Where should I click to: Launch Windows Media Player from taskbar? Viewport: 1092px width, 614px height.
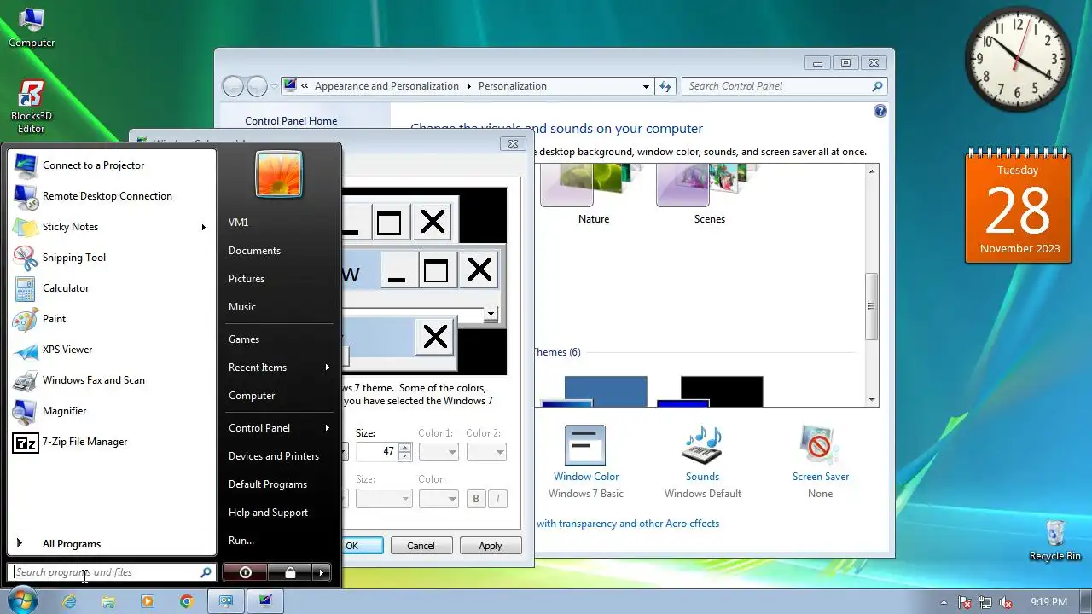point(148,601)
